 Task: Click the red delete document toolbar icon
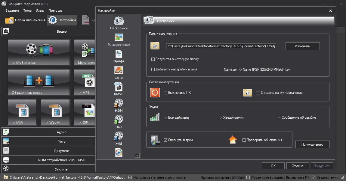coord(86,20)
